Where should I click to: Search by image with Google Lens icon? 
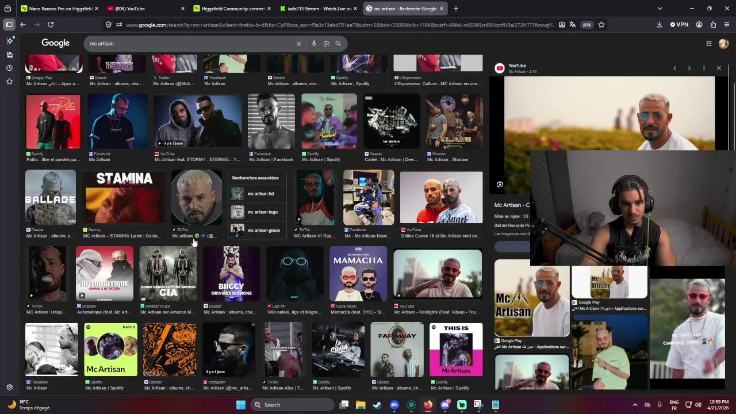pos(326,44)
